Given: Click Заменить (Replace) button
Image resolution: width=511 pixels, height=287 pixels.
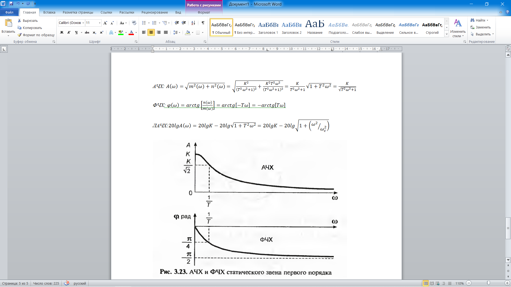Looking at the screenshot, I should click(x=480, y=27).
